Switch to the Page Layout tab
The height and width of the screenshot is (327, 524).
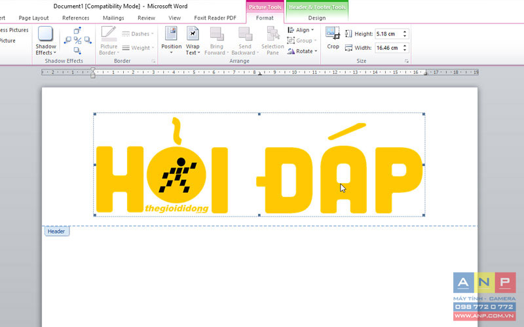[33, 18]
